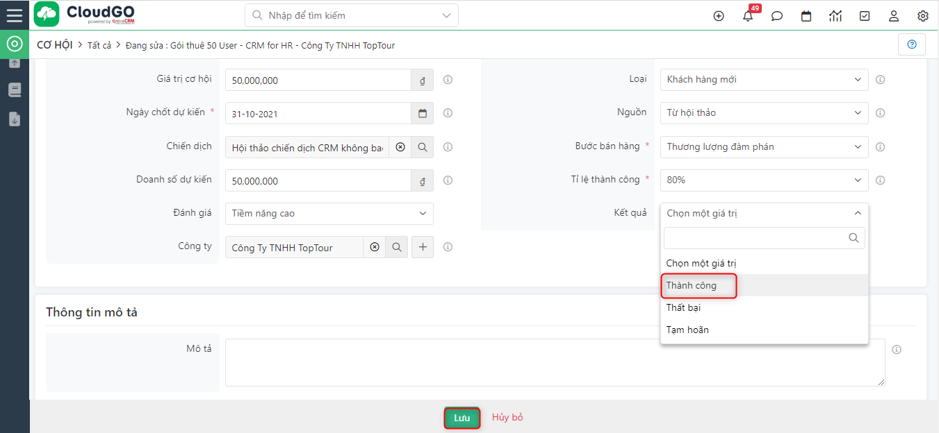Click the notification bell icon
This screenshot has height=433, width=939.
tap(748, 16)
